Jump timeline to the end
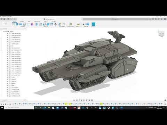The width and height of the screenshot is (167, 125). pyautogui.click(x=10, y=104)
